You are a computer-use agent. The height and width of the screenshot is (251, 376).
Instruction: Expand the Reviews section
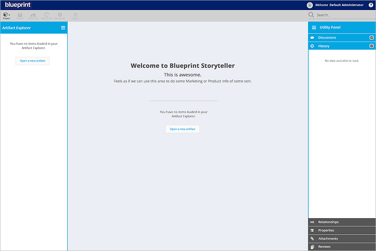(342, 247)
